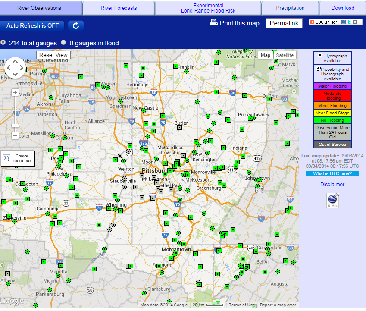Click the No Flooding legend swatch

tap(332, 120)
